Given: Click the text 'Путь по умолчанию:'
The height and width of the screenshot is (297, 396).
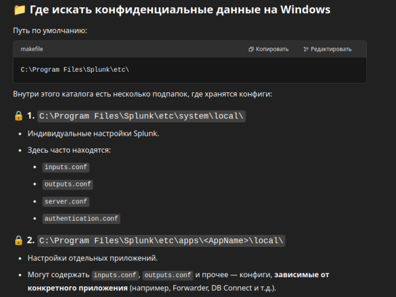Looking at the screenshot, I should tap(50, 31).
